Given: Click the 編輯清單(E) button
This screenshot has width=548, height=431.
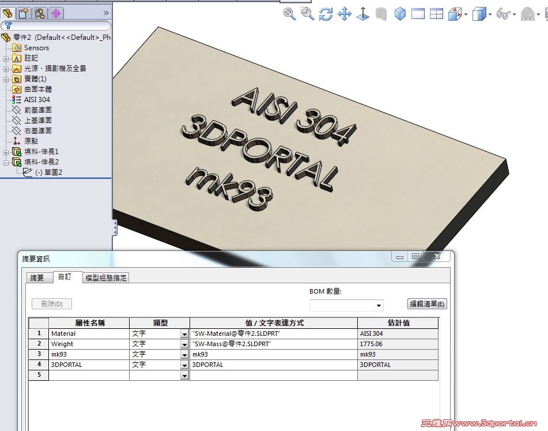Looking at the screenshot, I should [x=427, y=303].
